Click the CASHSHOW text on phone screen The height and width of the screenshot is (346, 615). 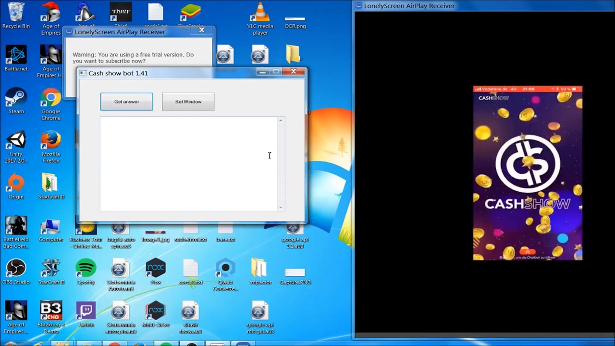click(527, 204)
